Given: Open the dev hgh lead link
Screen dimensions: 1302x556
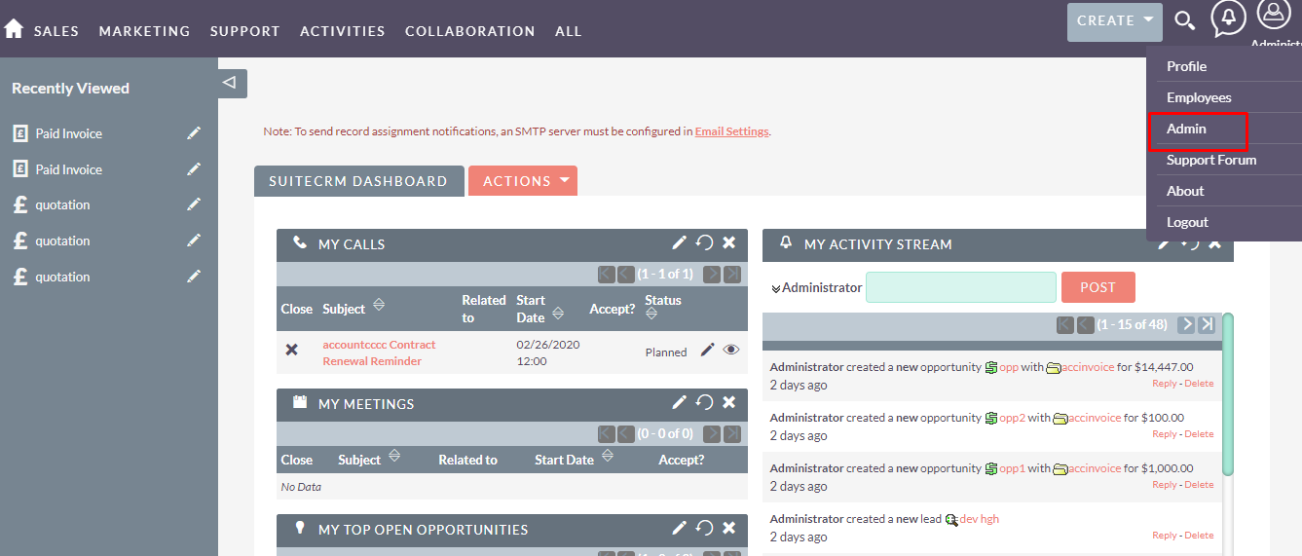Looking at the screenshot, I should tap(979, 519).
